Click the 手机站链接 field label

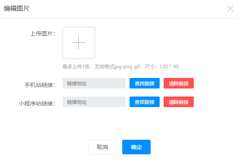tap(40, 85)
